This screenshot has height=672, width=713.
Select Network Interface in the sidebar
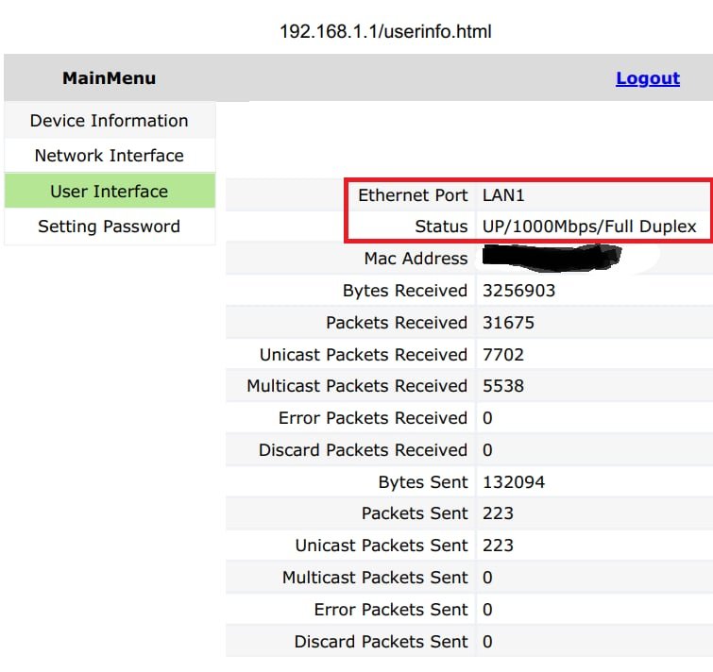coord(109,156)
